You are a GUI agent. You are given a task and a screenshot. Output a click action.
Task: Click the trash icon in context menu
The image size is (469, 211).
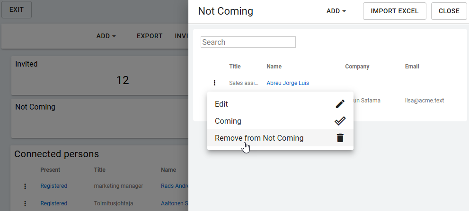[340, 138]
